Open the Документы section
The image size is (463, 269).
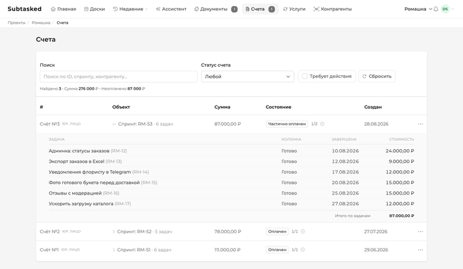click(x=216, y=9)
